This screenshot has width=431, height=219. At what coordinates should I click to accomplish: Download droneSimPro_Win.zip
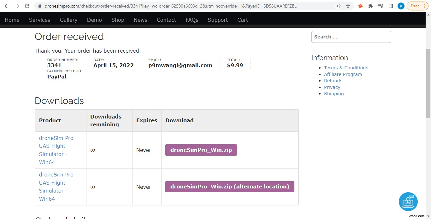tap(201, 150)
